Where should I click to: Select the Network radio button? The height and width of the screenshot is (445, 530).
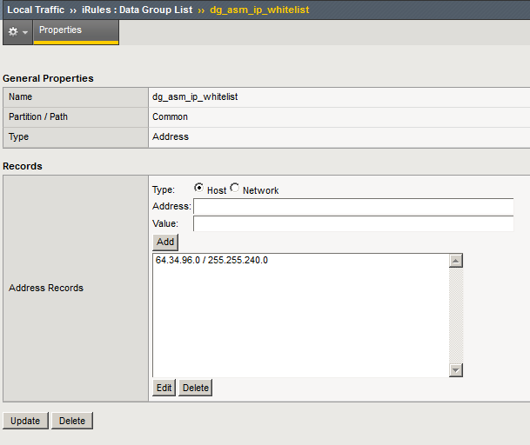pyautogui.click(x=235, y=188)
